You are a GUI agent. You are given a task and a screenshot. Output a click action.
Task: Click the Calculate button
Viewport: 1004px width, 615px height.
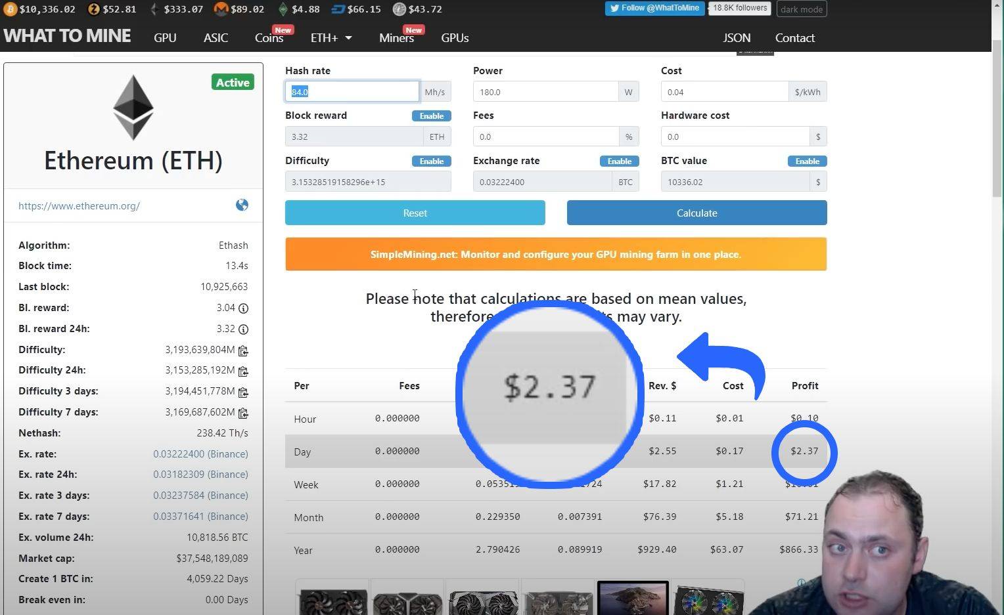coord(697,213)
